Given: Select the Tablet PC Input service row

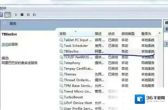Looking at the screenshot, I should [107, 40].
